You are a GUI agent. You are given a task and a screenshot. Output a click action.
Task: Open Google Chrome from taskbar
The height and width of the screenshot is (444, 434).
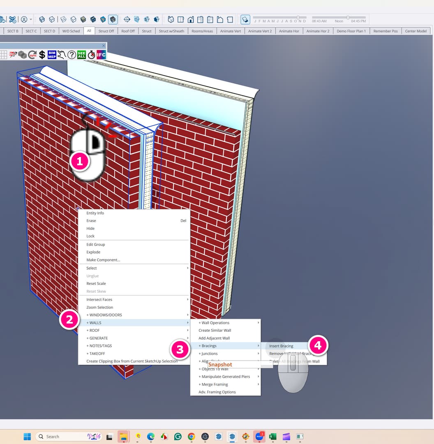[x=192, y=436]
